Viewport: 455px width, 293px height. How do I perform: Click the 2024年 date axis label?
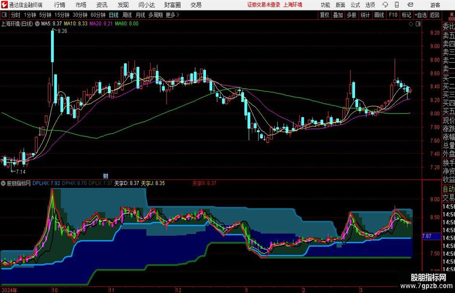point(9,290)
